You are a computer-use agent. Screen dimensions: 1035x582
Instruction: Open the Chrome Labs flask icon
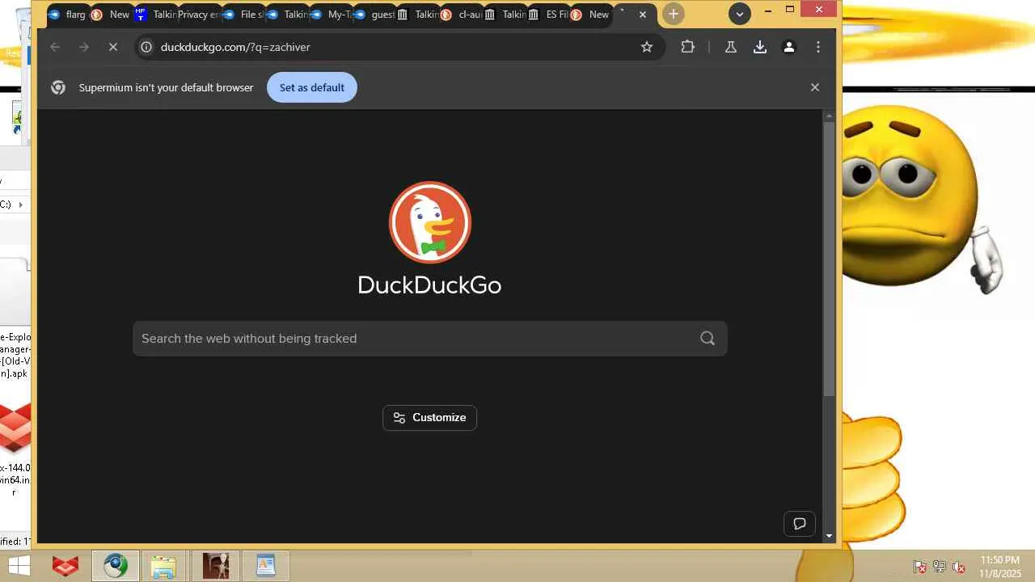click(x=731, y=47)
